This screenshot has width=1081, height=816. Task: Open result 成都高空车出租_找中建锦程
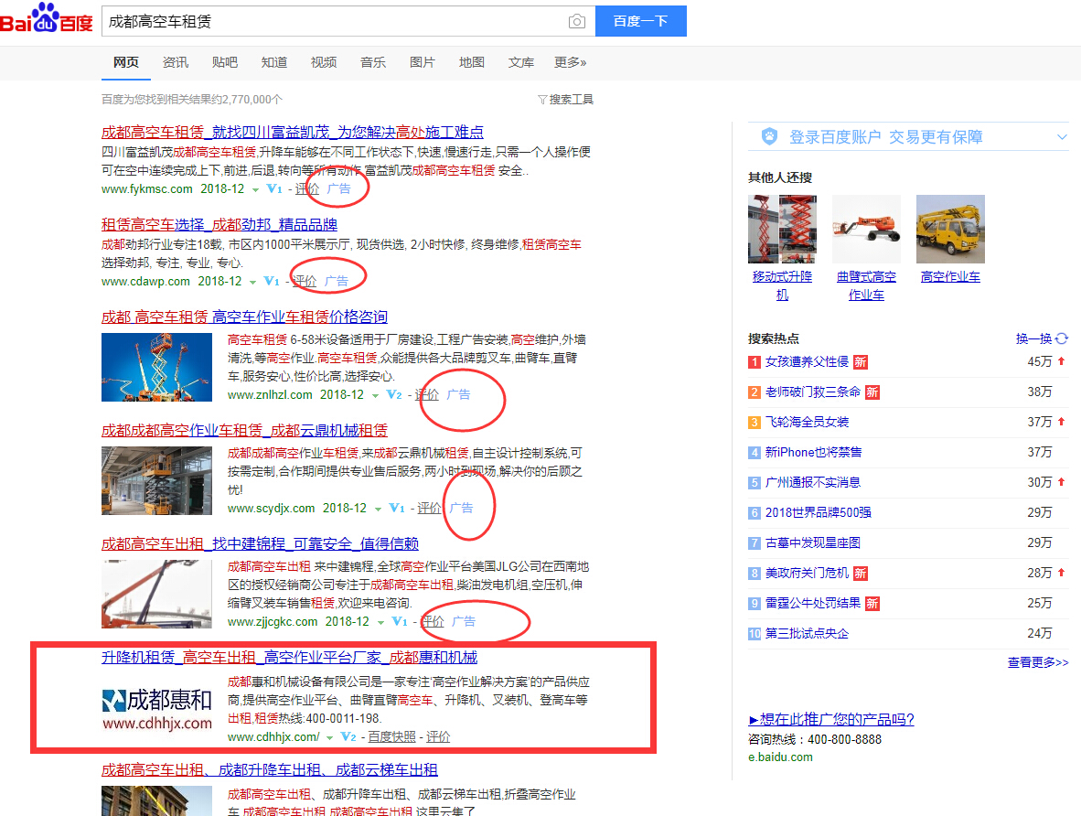coord(260,543)
